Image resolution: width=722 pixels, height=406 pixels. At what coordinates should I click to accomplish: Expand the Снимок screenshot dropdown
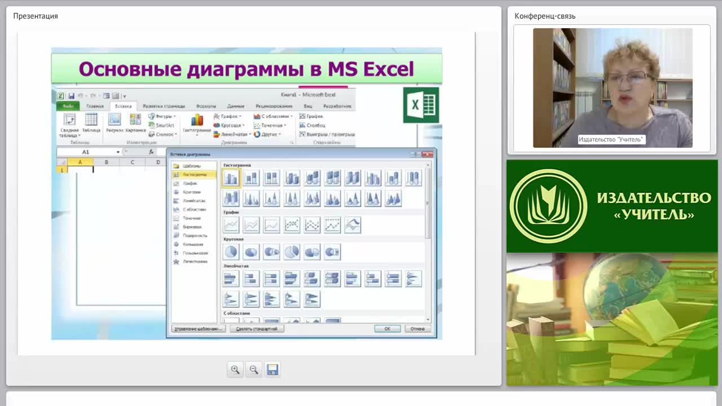click(162, 134)
